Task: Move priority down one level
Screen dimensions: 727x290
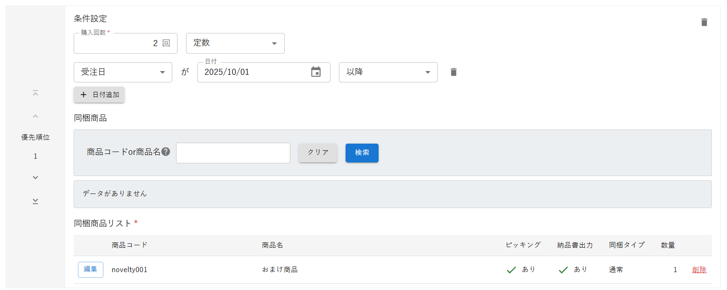Action: (x=35, y=177)
